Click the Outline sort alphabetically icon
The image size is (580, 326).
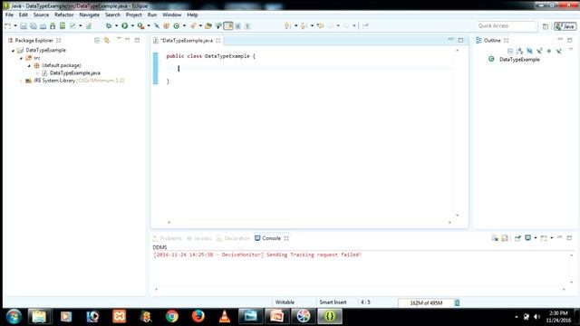pyautogui.click(x=519, y=51)
